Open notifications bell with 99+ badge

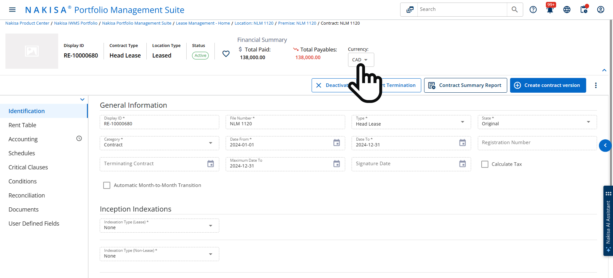550,10
